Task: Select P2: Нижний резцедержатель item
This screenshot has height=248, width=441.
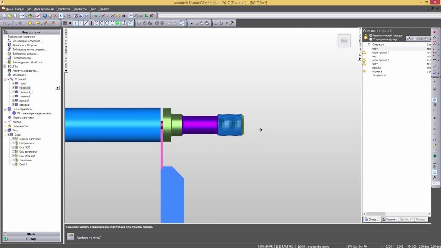Action: click(34, 113)
